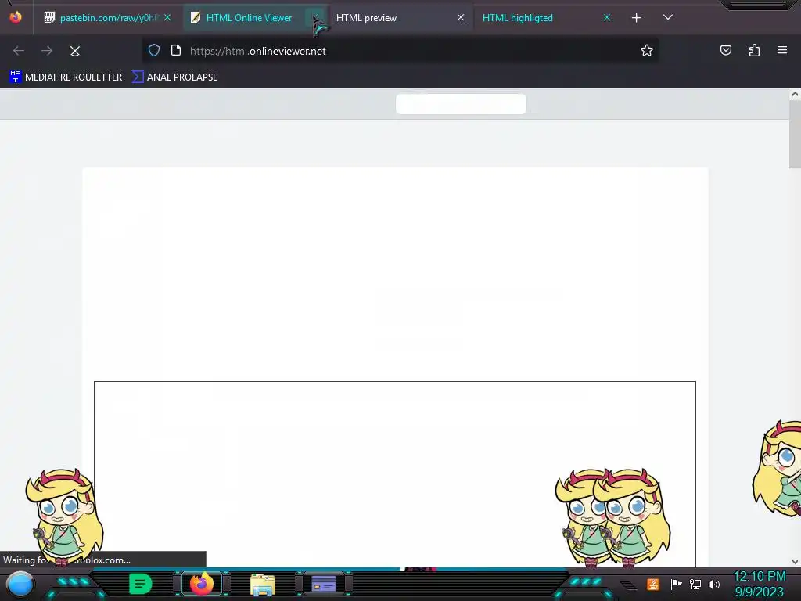Open the Start orb menu
801x601 pixels.
pyautogui.click(x=20, y=584)
